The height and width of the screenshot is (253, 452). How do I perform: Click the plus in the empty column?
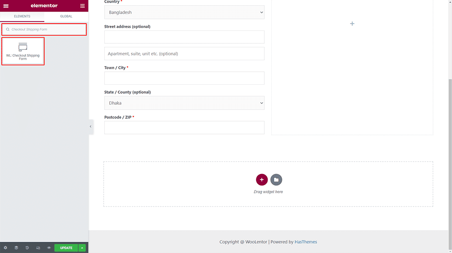(352, 24)
